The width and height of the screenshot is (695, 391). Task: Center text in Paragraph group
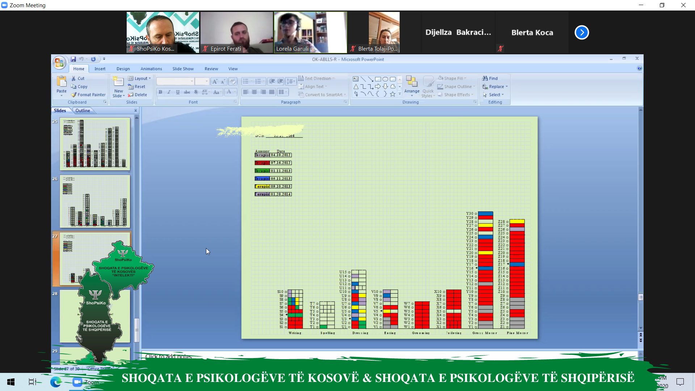[254, 92]
